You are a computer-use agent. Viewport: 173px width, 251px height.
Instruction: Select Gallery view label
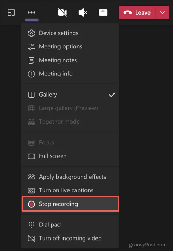pyautogui.click(x=48, y=95)
